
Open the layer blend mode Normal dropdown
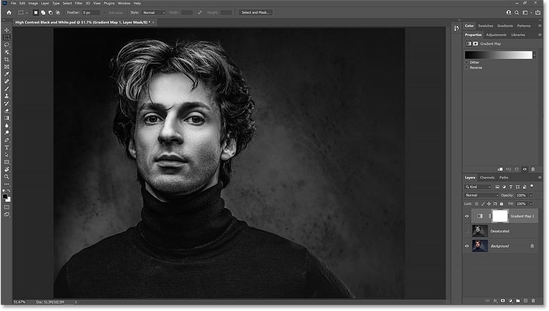pos(482,195)
